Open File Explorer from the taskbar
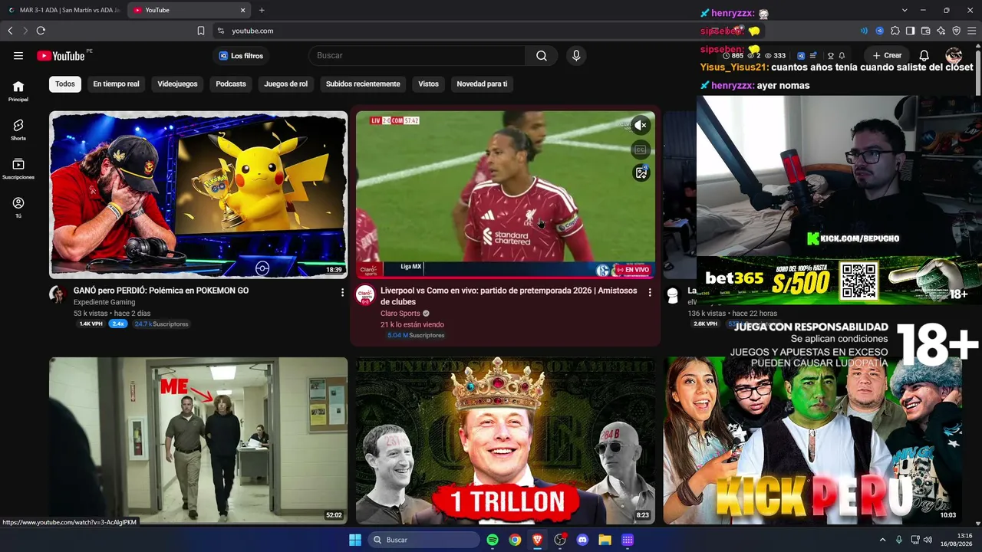Viewport: 982px width, 552px height. pos(605,540)
